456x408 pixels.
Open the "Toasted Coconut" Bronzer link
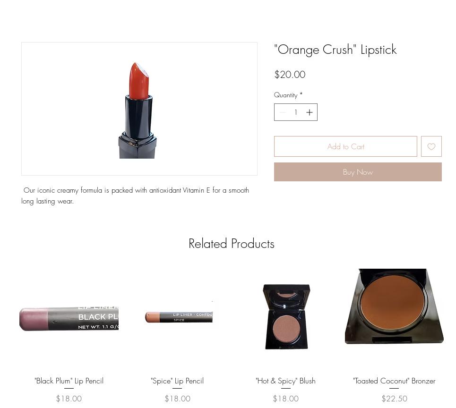pyautogui.click(x=394, y=381)
